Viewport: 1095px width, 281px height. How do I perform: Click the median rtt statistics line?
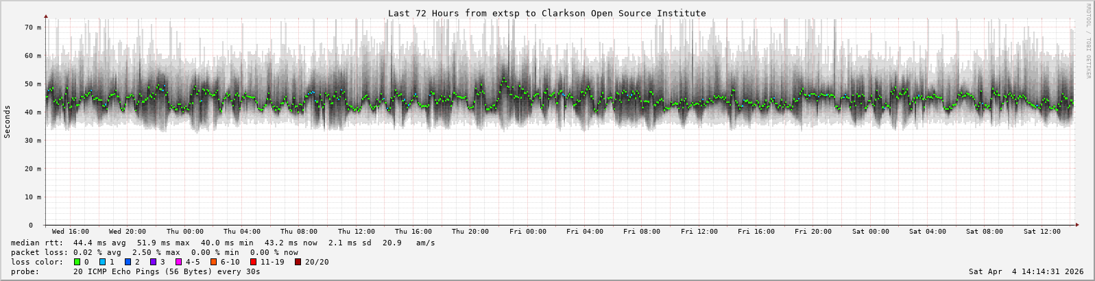click(223, 243)
